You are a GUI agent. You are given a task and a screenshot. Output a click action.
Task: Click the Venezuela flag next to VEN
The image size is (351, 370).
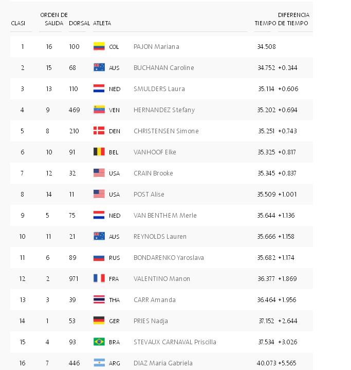99,110
